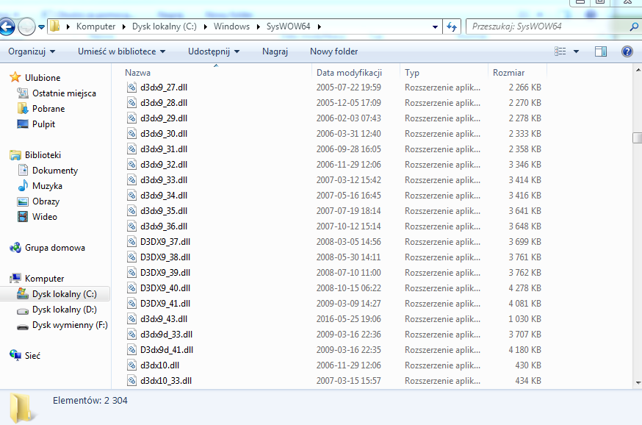Select the file name d3dx9_43.dll
The height and width of the screenshot is (425, 642).
click(164, 319)
